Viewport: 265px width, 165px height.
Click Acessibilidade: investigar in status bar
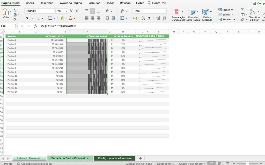[x=35, y=163]
